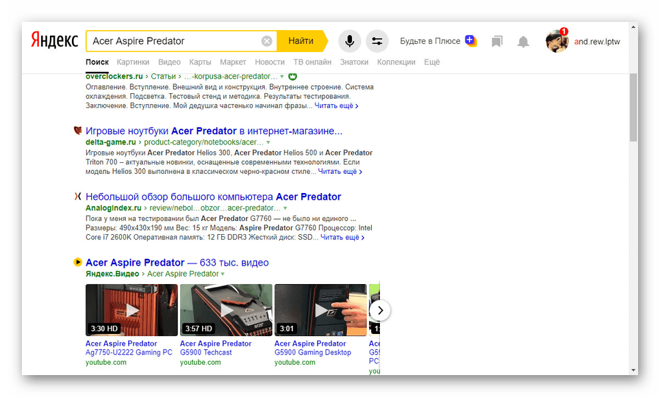Click the AnalogIndex.ru domain link
Viewport: 660px width, 397px height.
(x=113, y=208)
